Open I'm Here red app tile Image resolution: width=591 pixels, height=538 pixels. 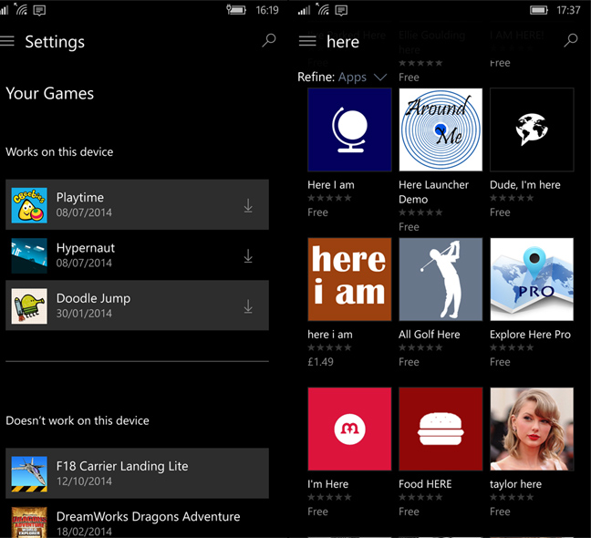pos(349,429)
